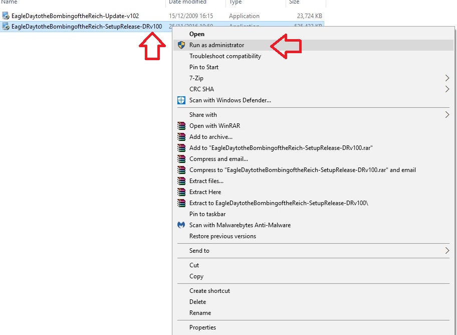This screenshot has width=457, height=335.
Task: Click the WinRAR icon beside Open with WinRAR
Action: (x=181, y=126)
